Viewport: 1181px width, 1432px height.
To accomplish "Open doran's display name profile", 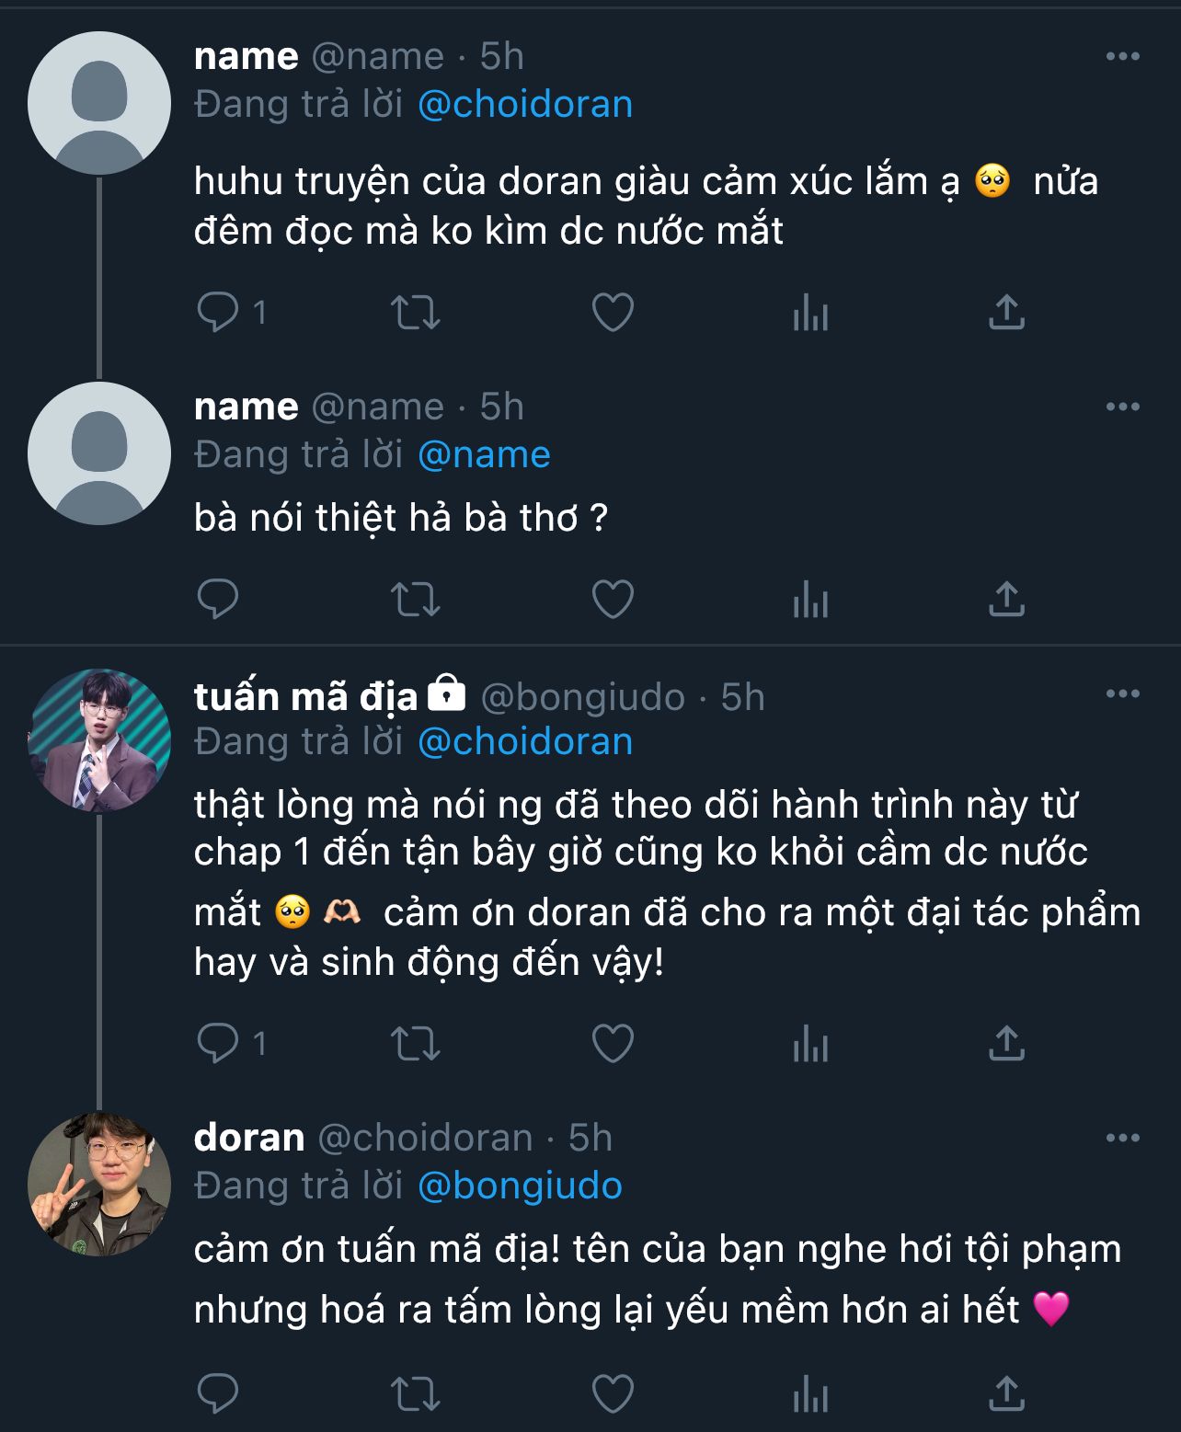I will (249, 1139).
